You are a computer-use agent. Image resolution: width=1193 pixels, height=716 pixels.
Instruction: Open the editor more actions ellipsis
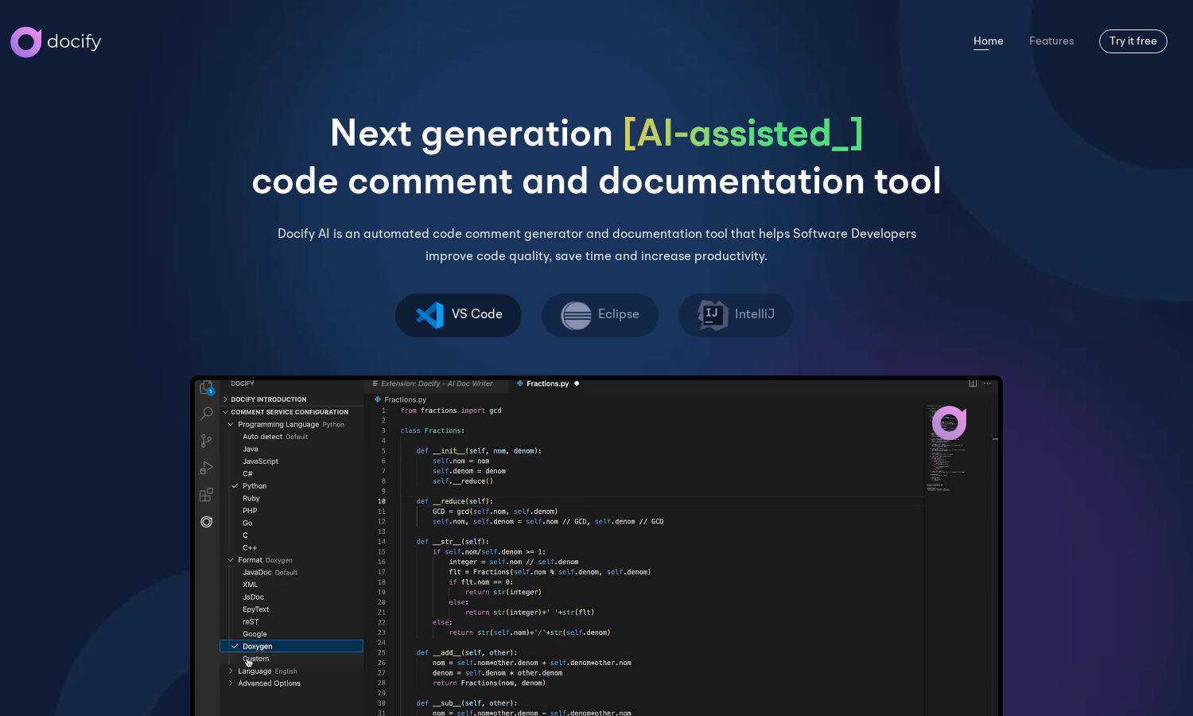(x=987, y=383)
